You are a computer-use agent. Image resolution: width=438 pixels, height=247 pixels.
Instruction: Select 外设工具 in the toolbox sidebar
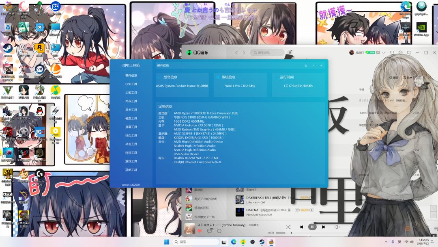(x=131, y=144)
